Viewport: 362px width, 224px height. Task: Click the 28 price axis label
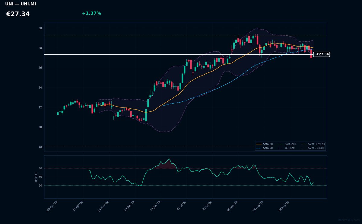click(x=40, y=48)
